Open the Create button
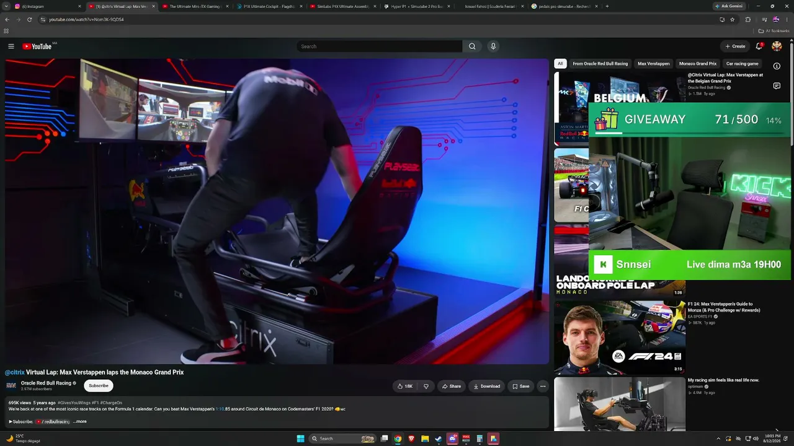Viewport: 794px width, 446px height. 735,46
